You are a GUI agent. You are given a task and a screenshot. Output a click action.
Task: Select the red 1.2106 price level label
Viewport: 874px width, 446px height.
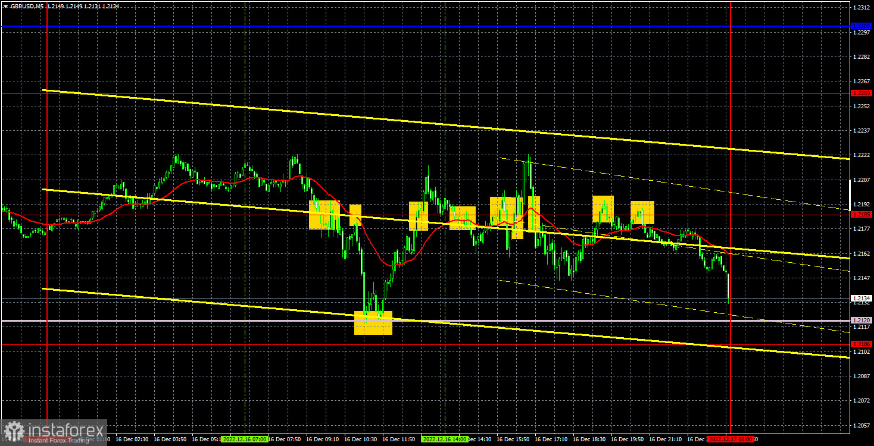(x=861, y=344)
